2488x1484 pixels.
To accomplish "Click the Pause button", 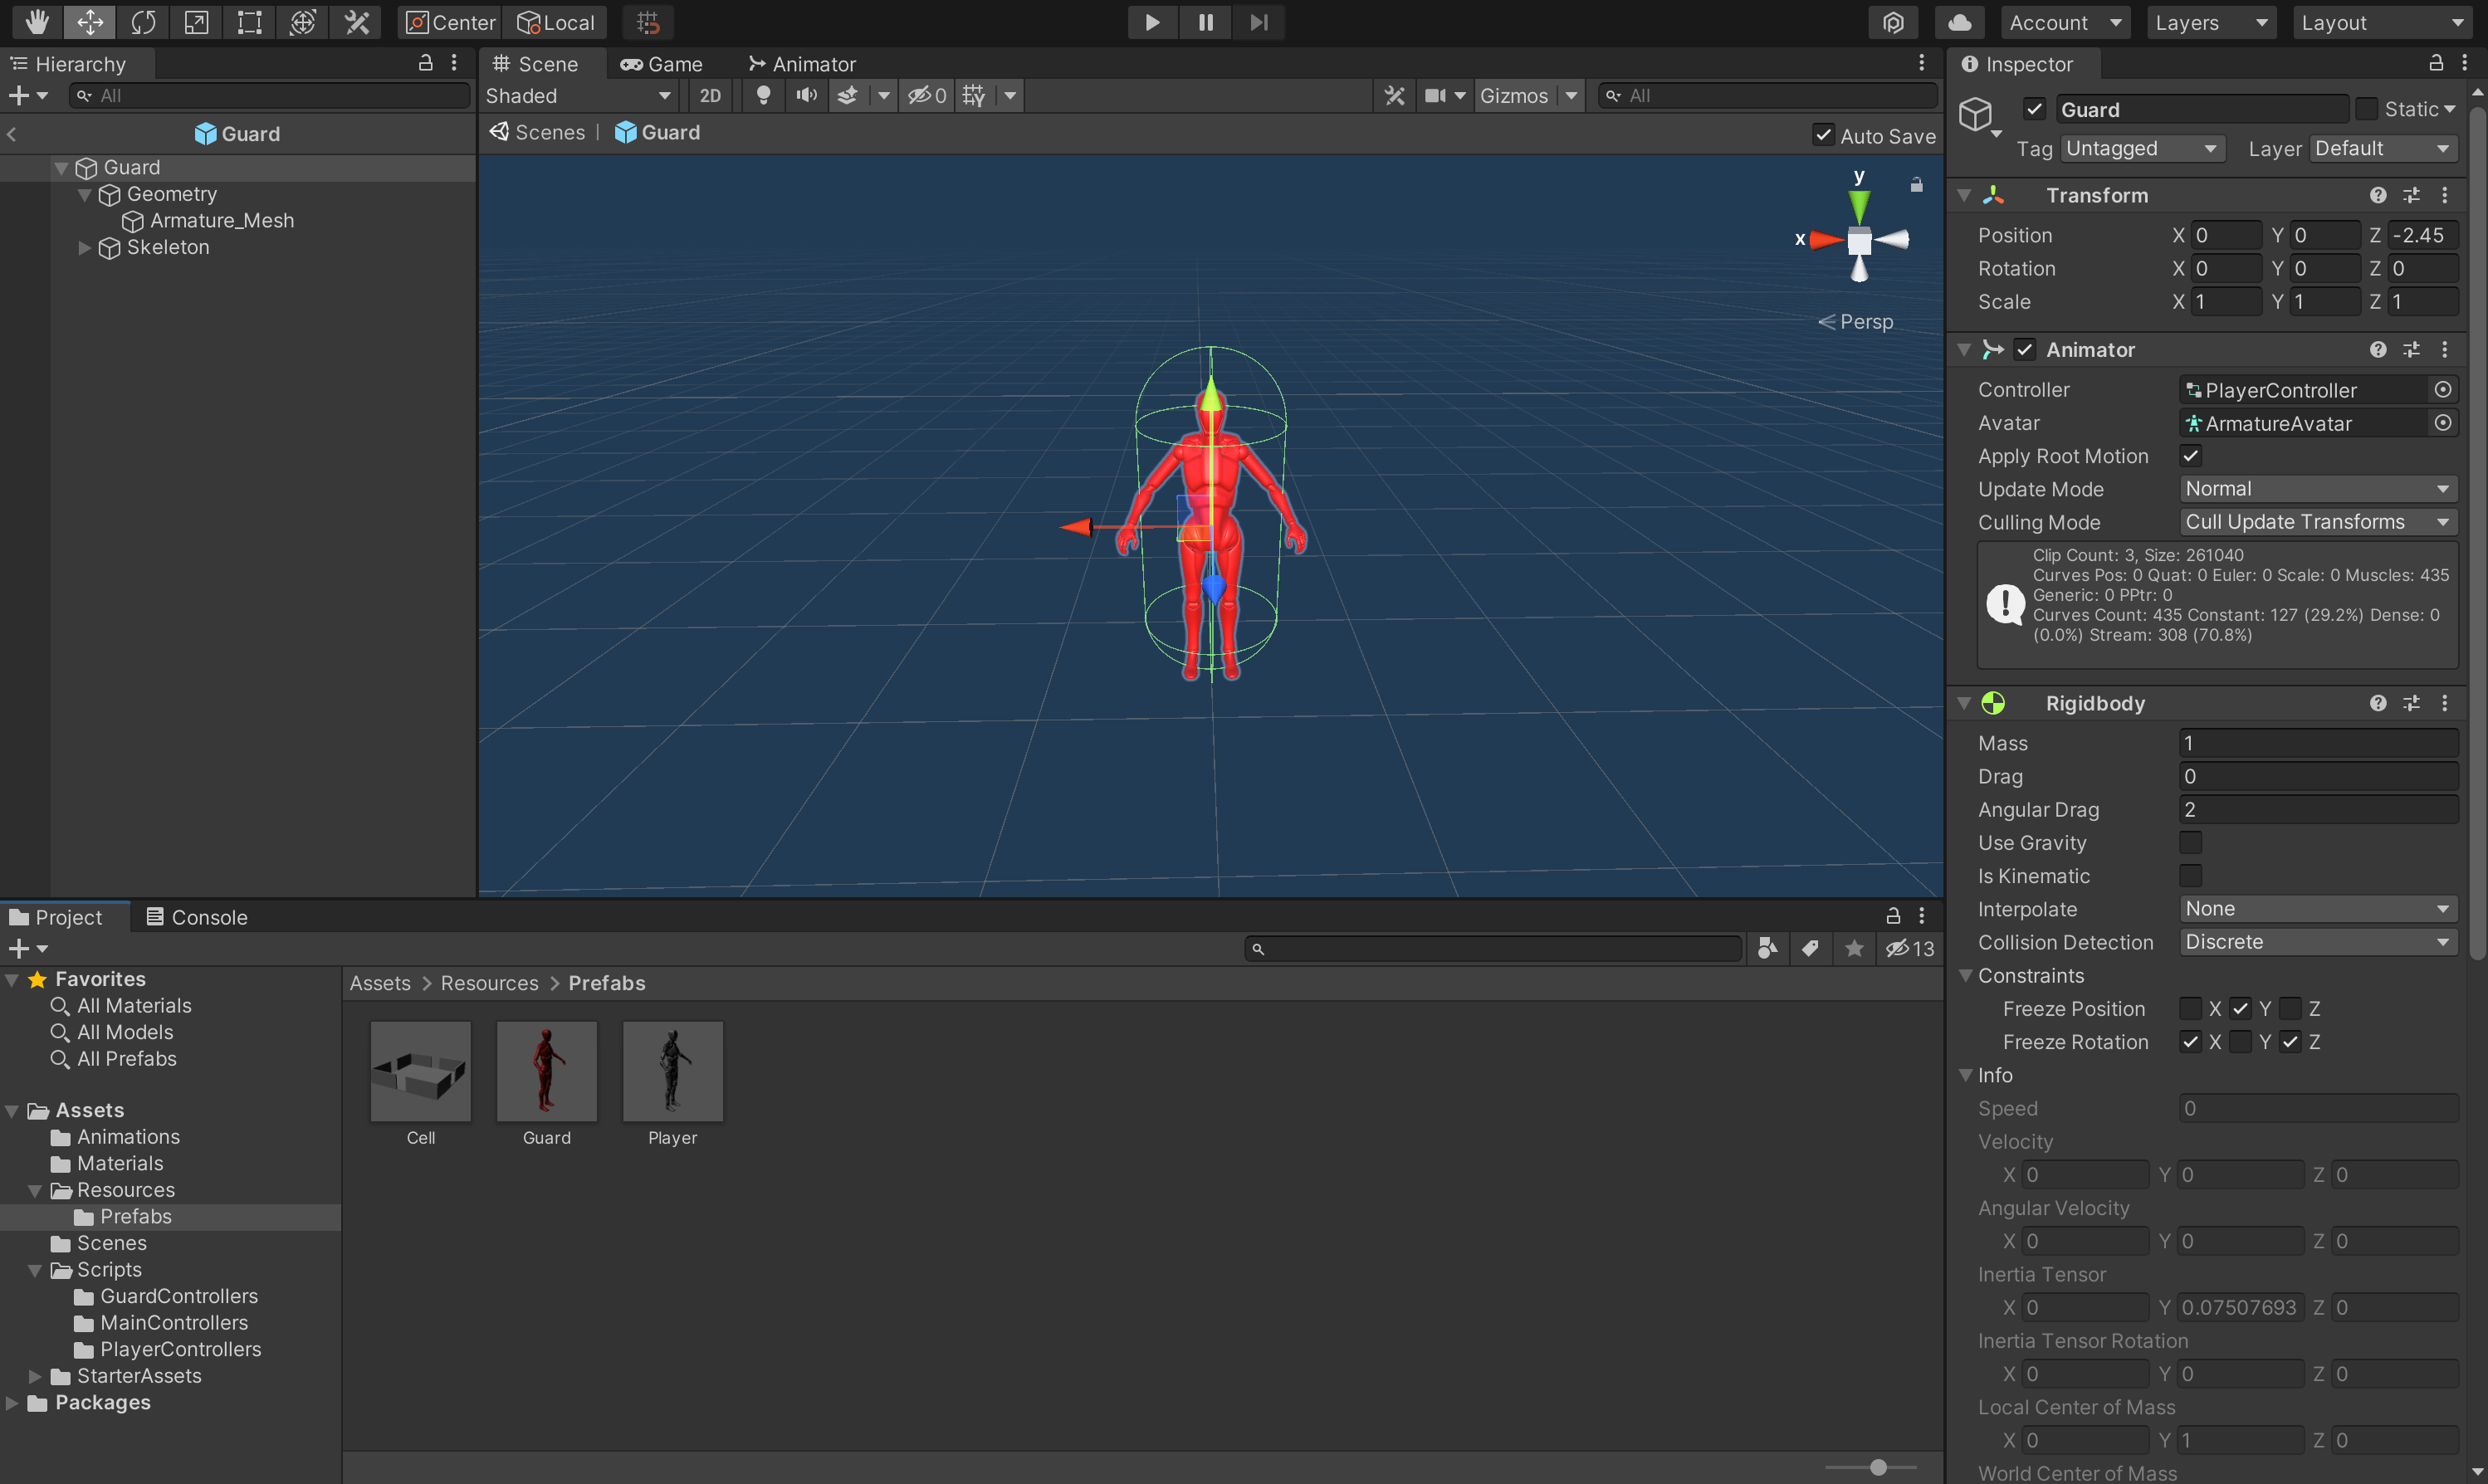I will [x=1206, y=22].
